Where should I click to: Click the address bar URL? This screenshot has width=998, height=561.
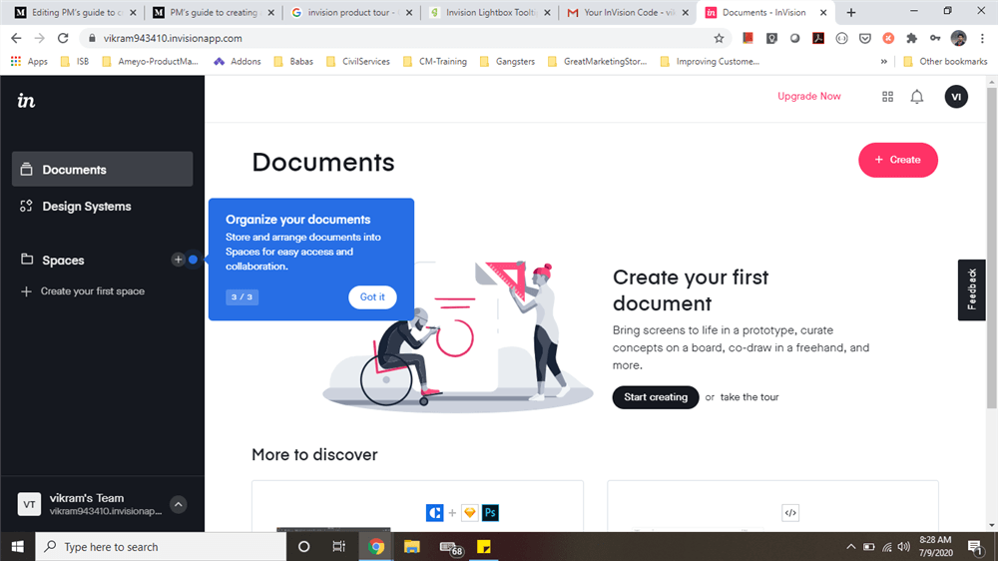click(173, 38)
